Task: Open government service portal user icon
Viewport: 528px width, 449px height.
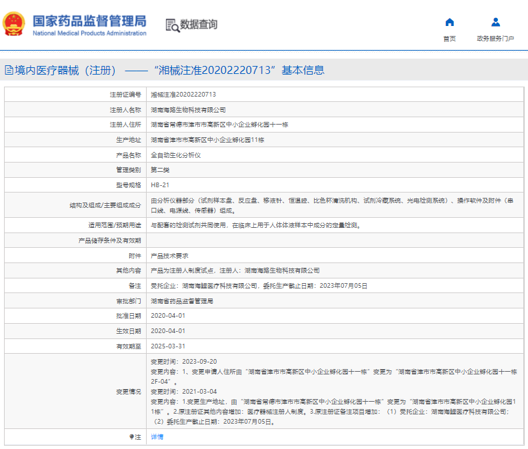Action: 495,22
